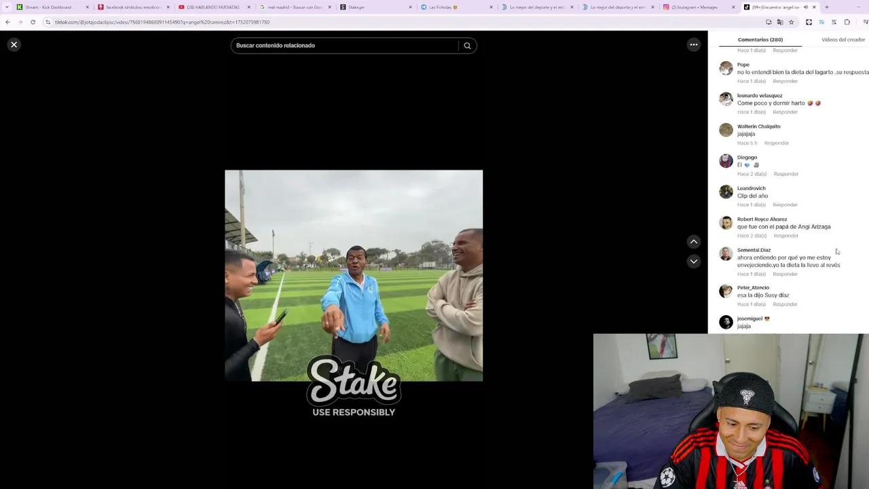This screenshot has height=489, width=869.
Task: Open a new browser tab
Action: [826, 7]
